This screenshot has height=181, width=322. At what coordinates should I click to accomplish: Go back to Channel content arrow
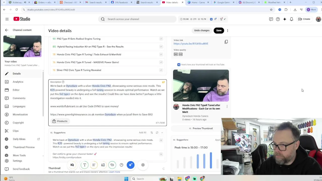[x=7, y=30]
